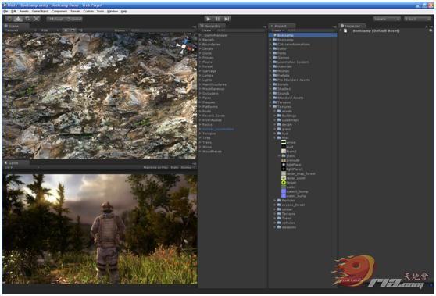Select the grenade texture icon
The width and height of the screenshot is (436, 296).
284,160
